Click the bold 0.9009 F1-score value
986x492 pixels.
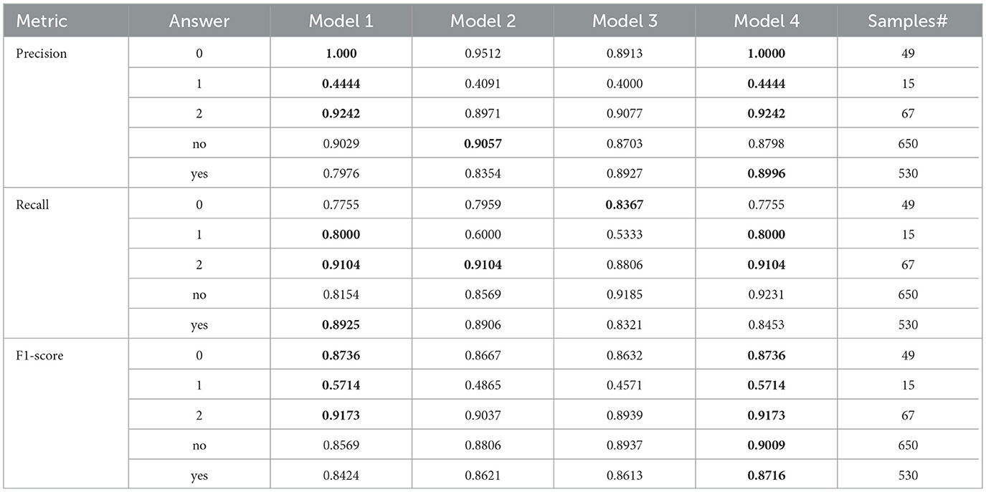(x=767, y=445)
